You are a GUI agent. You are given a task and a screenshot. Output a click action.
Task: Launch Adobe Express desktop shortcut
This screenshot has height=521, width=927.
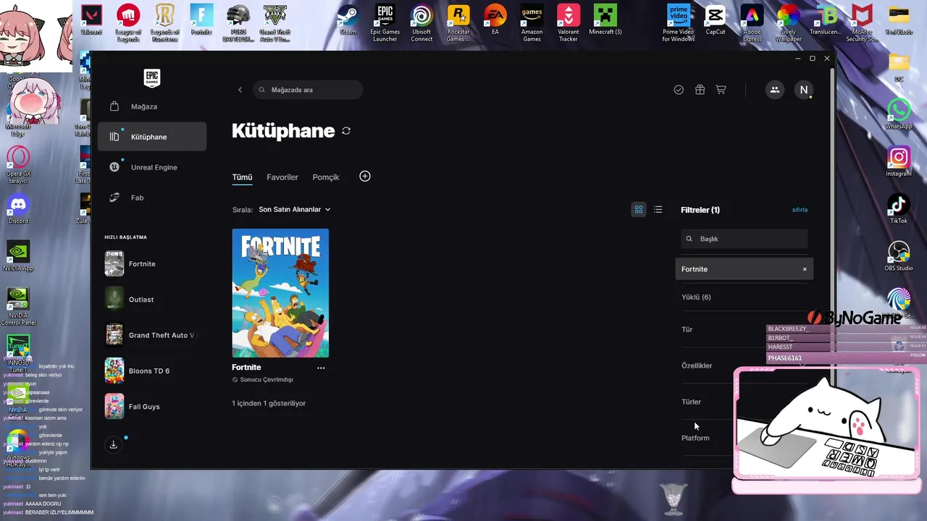(752, 22)
